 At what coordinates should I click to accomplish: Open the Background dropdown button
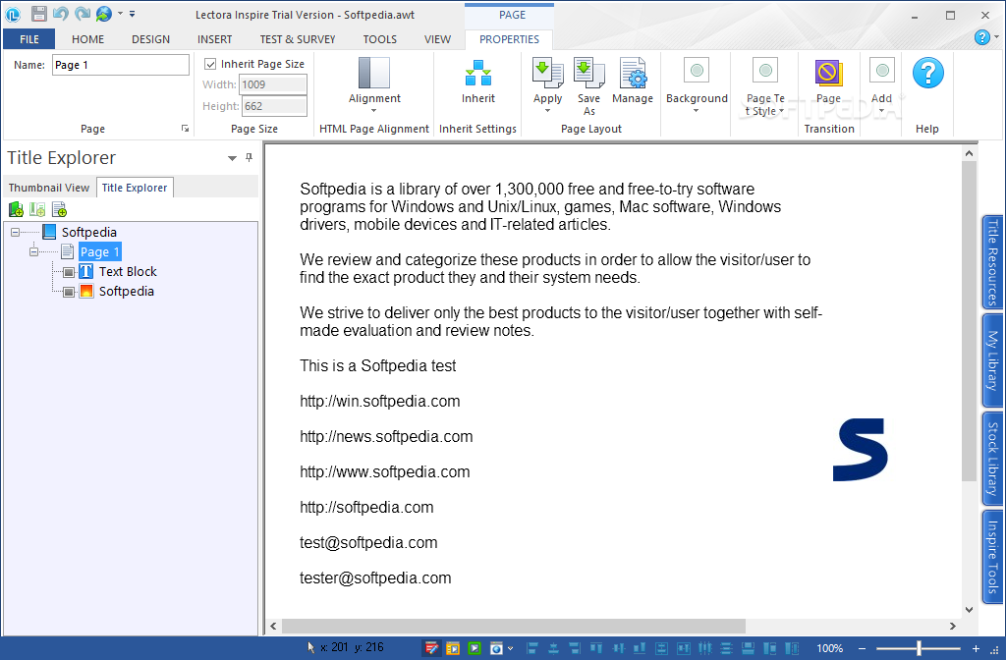pyautogui.click(x=697, y=86)
